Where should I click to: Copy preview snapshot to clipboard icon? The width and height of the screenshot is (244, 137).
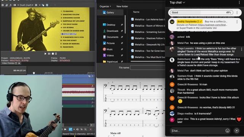pyautogui.click(x=43, y=5)
